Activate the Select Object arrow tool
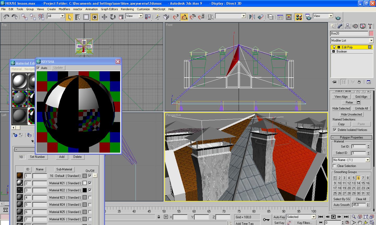The width and height of the screenshot is (376, 225). 69,17
